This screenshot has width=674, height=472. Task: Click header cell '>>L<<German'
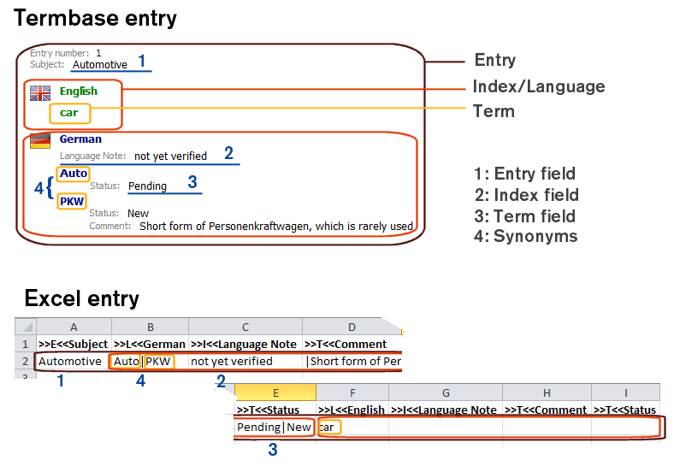[150, 344]
